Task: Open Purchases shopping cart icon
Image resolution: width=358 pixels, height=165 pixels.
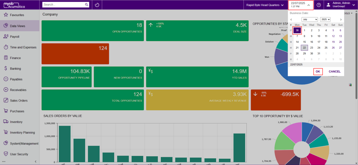Action: pyautogui.click(x=6, y=111)
